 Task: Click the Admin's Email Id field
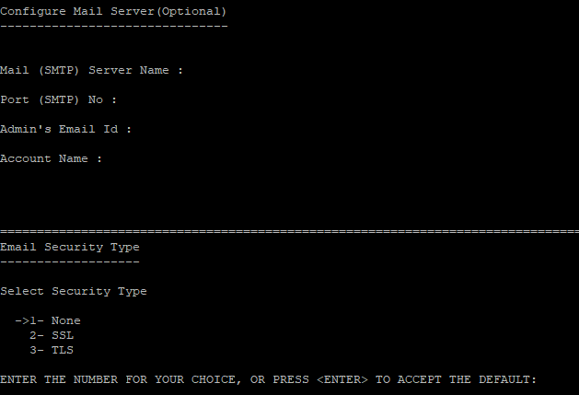65,129
